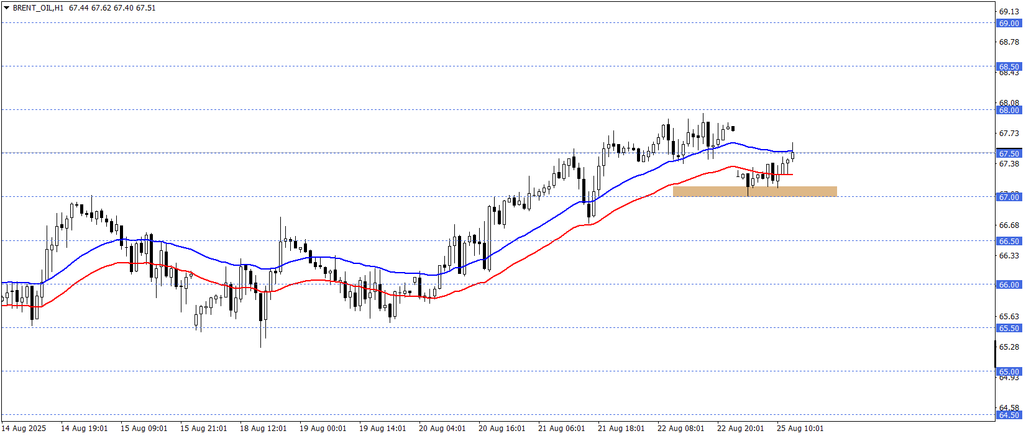The height and width of the screenshot is (436, 1026).
Task: Click the 66.33 price scale value
Action: (x=1009, y=255)
